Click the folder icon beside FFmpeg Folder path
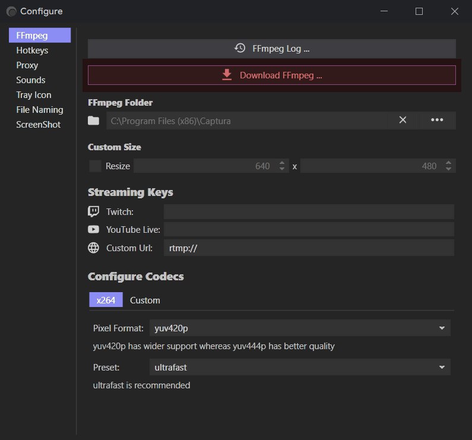472x440 pixels. (x=93, y=121)
